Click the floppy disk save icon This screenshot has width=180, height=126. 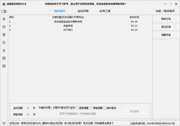[4, 66]
